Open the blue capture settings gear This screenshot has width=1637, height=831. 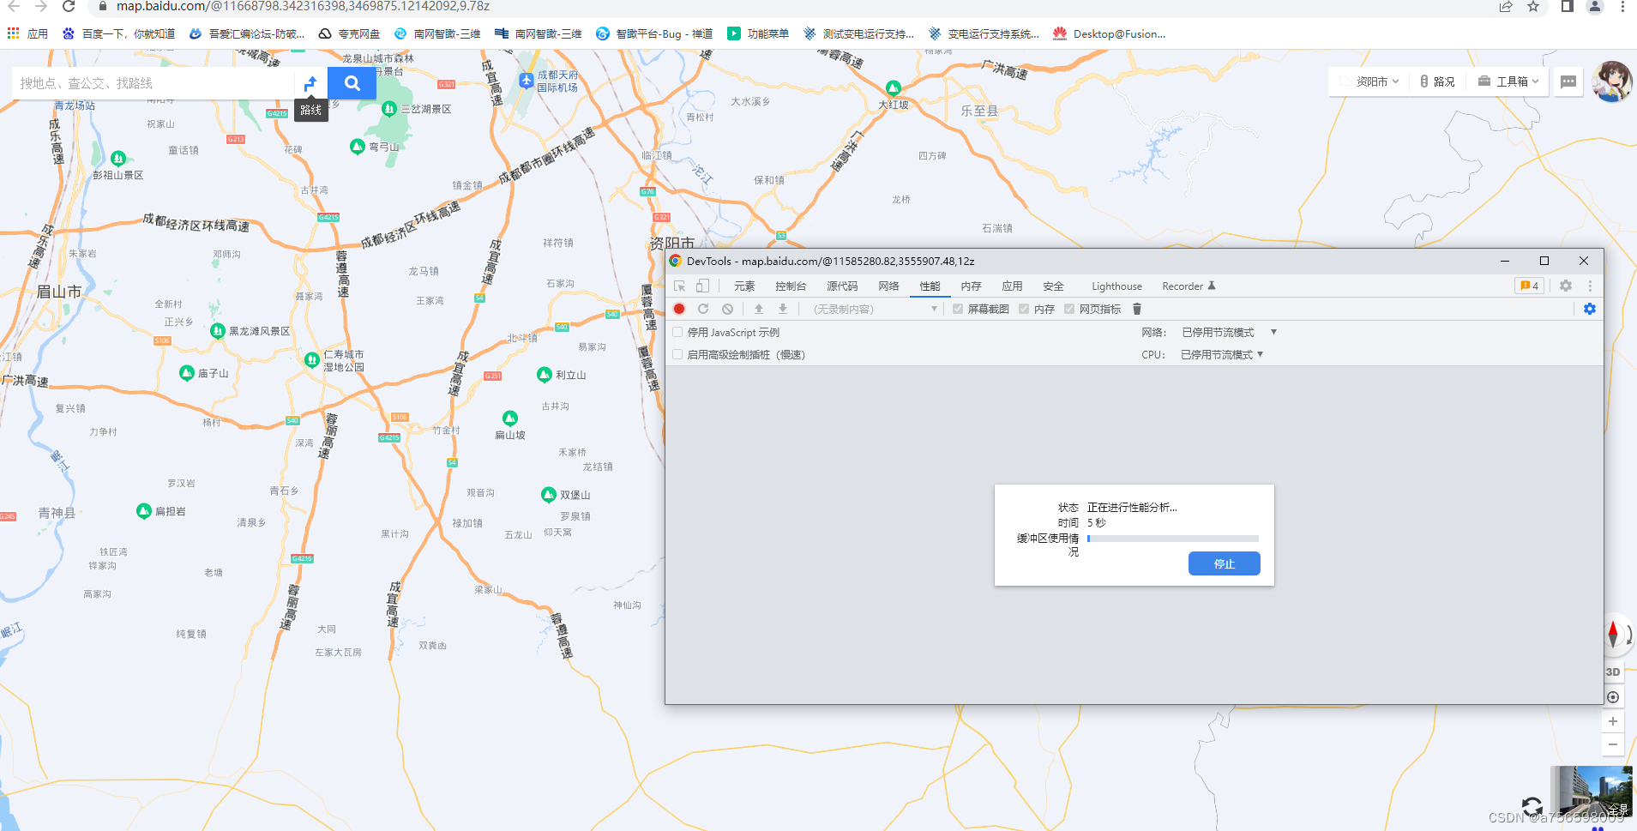[x=1590, y=309]
